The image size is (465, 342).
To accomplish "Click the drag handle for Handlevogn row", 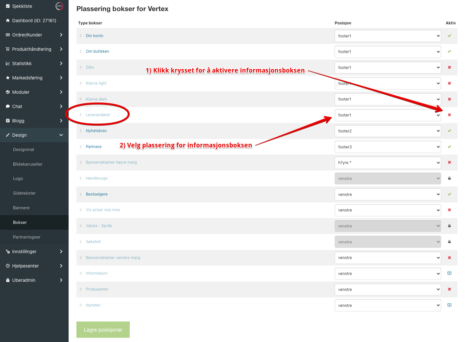I will point(81,178).
